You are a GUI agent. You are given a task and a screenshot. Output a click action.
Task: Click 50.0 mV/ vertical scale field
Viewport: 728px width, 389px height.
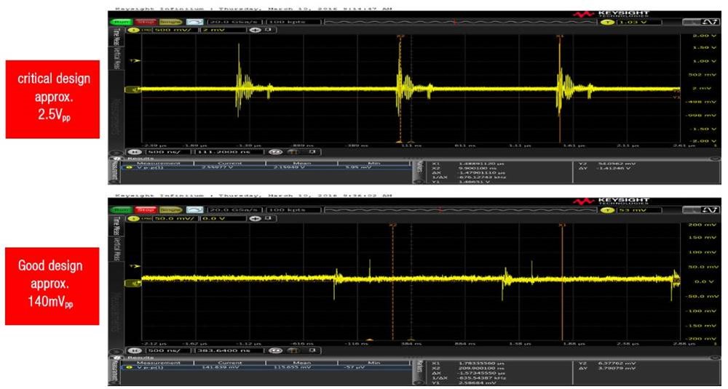point(174,218)
